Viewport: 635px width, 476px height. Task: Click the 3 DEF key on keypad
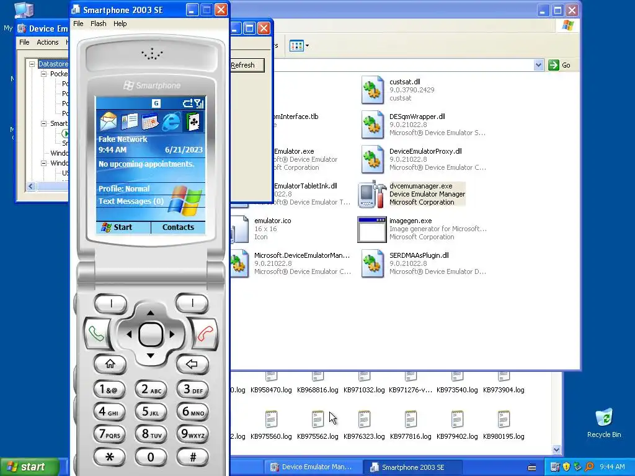[x=193, y=389]
